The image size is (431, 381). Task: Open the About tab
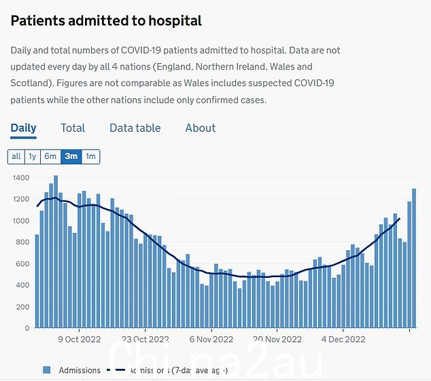[201, 128]
